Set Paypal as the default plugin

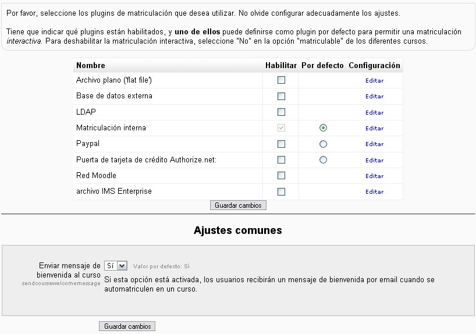coord(323,144)
